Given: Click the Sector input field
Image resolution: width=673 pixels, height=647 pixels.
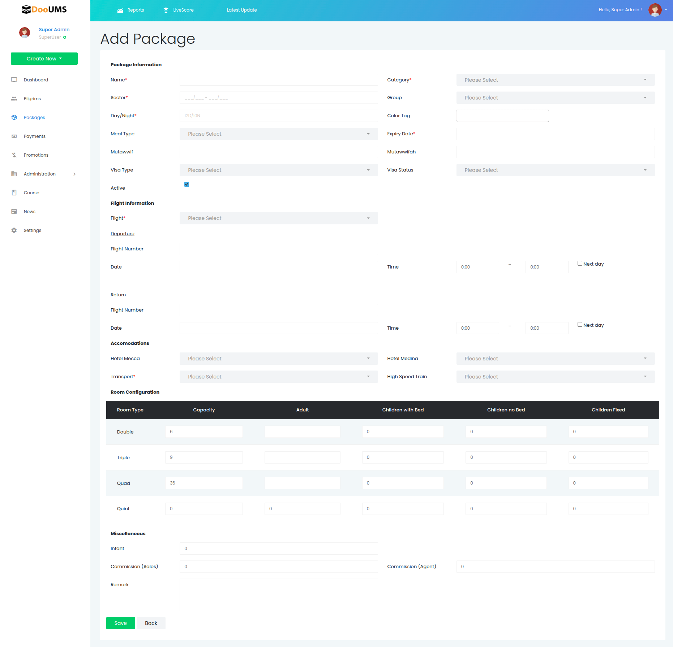Looking at the screenshot, I should (x=279, y=98).
